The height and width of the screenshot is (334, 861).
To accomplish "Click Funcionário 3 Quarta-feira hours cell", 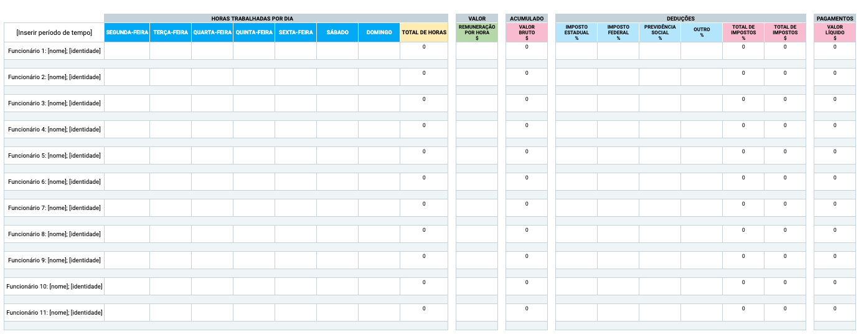I will pos(212,103).
